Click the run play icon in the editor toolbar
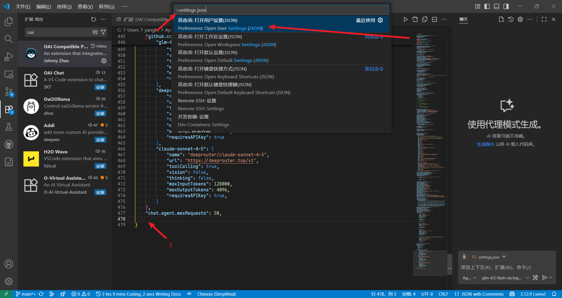Image resolution: width=562 pixels, height=298 pixels. point(405,19)
